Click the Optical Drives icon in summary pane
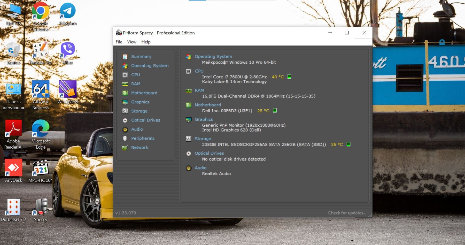 pyautogui.click(x=189, y=153)
